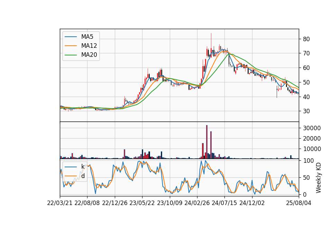Click the 24/02/26 date tick label
Viewport: 332px width, 239px height.
click(x=197, y=203)
